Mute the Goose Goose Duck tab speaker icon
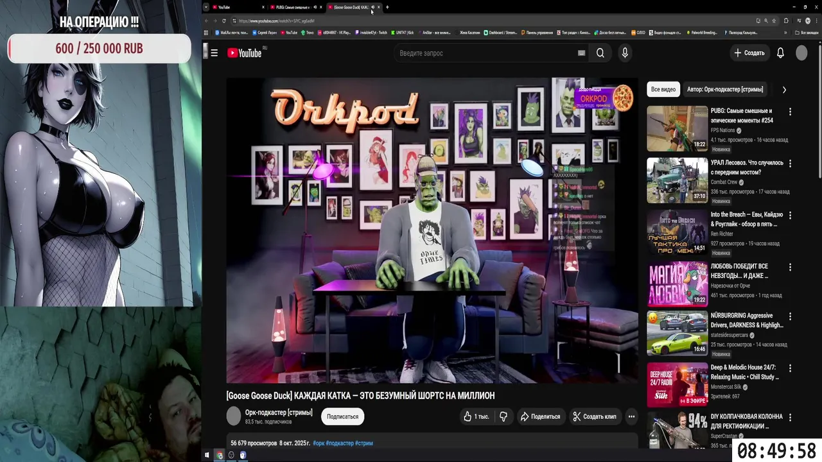822x462 pixels. click(x=372, y=7)
